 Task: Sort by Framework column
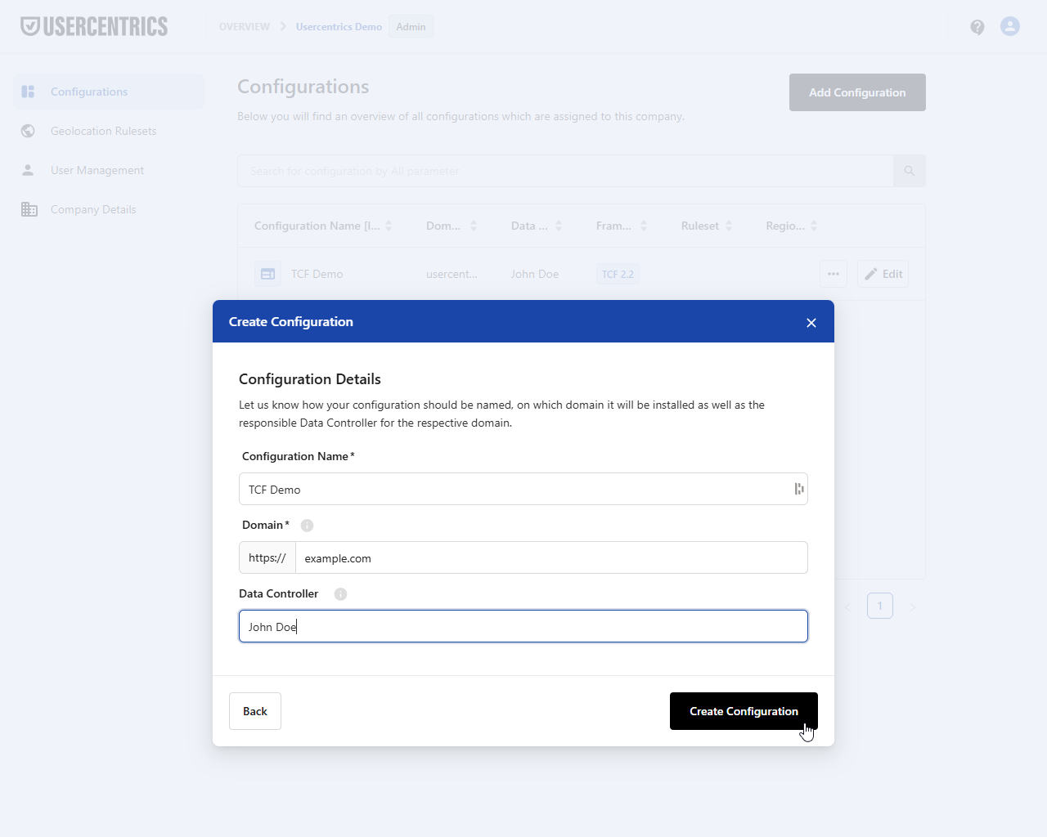[x=644, y=226]
